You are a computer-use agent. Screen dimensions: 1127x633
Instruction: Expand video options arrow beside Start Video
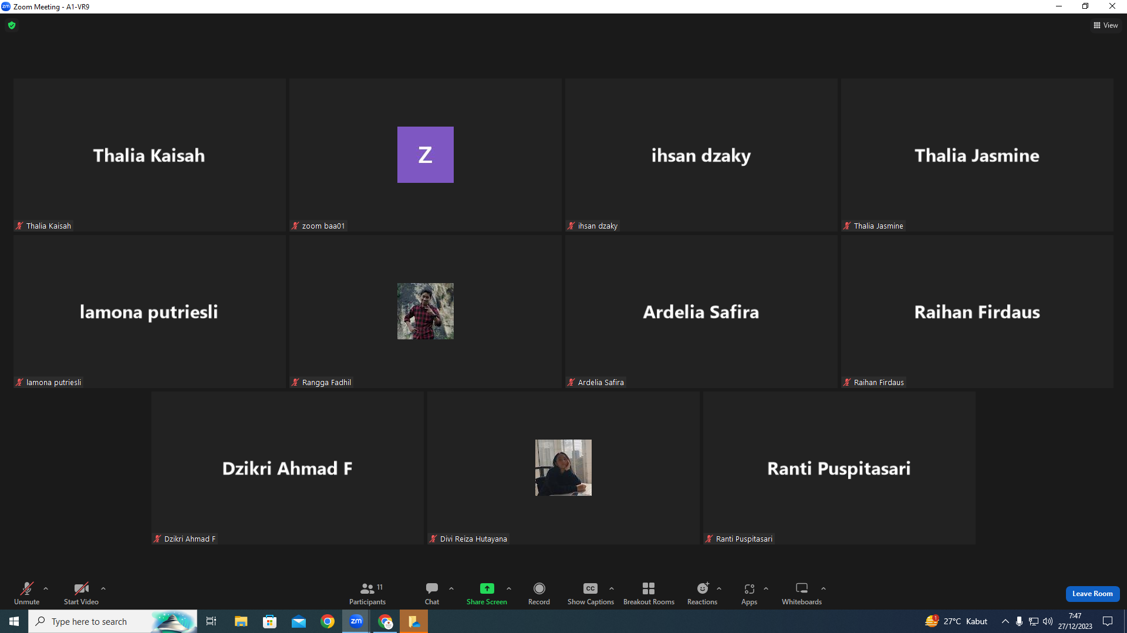[103, 588]
